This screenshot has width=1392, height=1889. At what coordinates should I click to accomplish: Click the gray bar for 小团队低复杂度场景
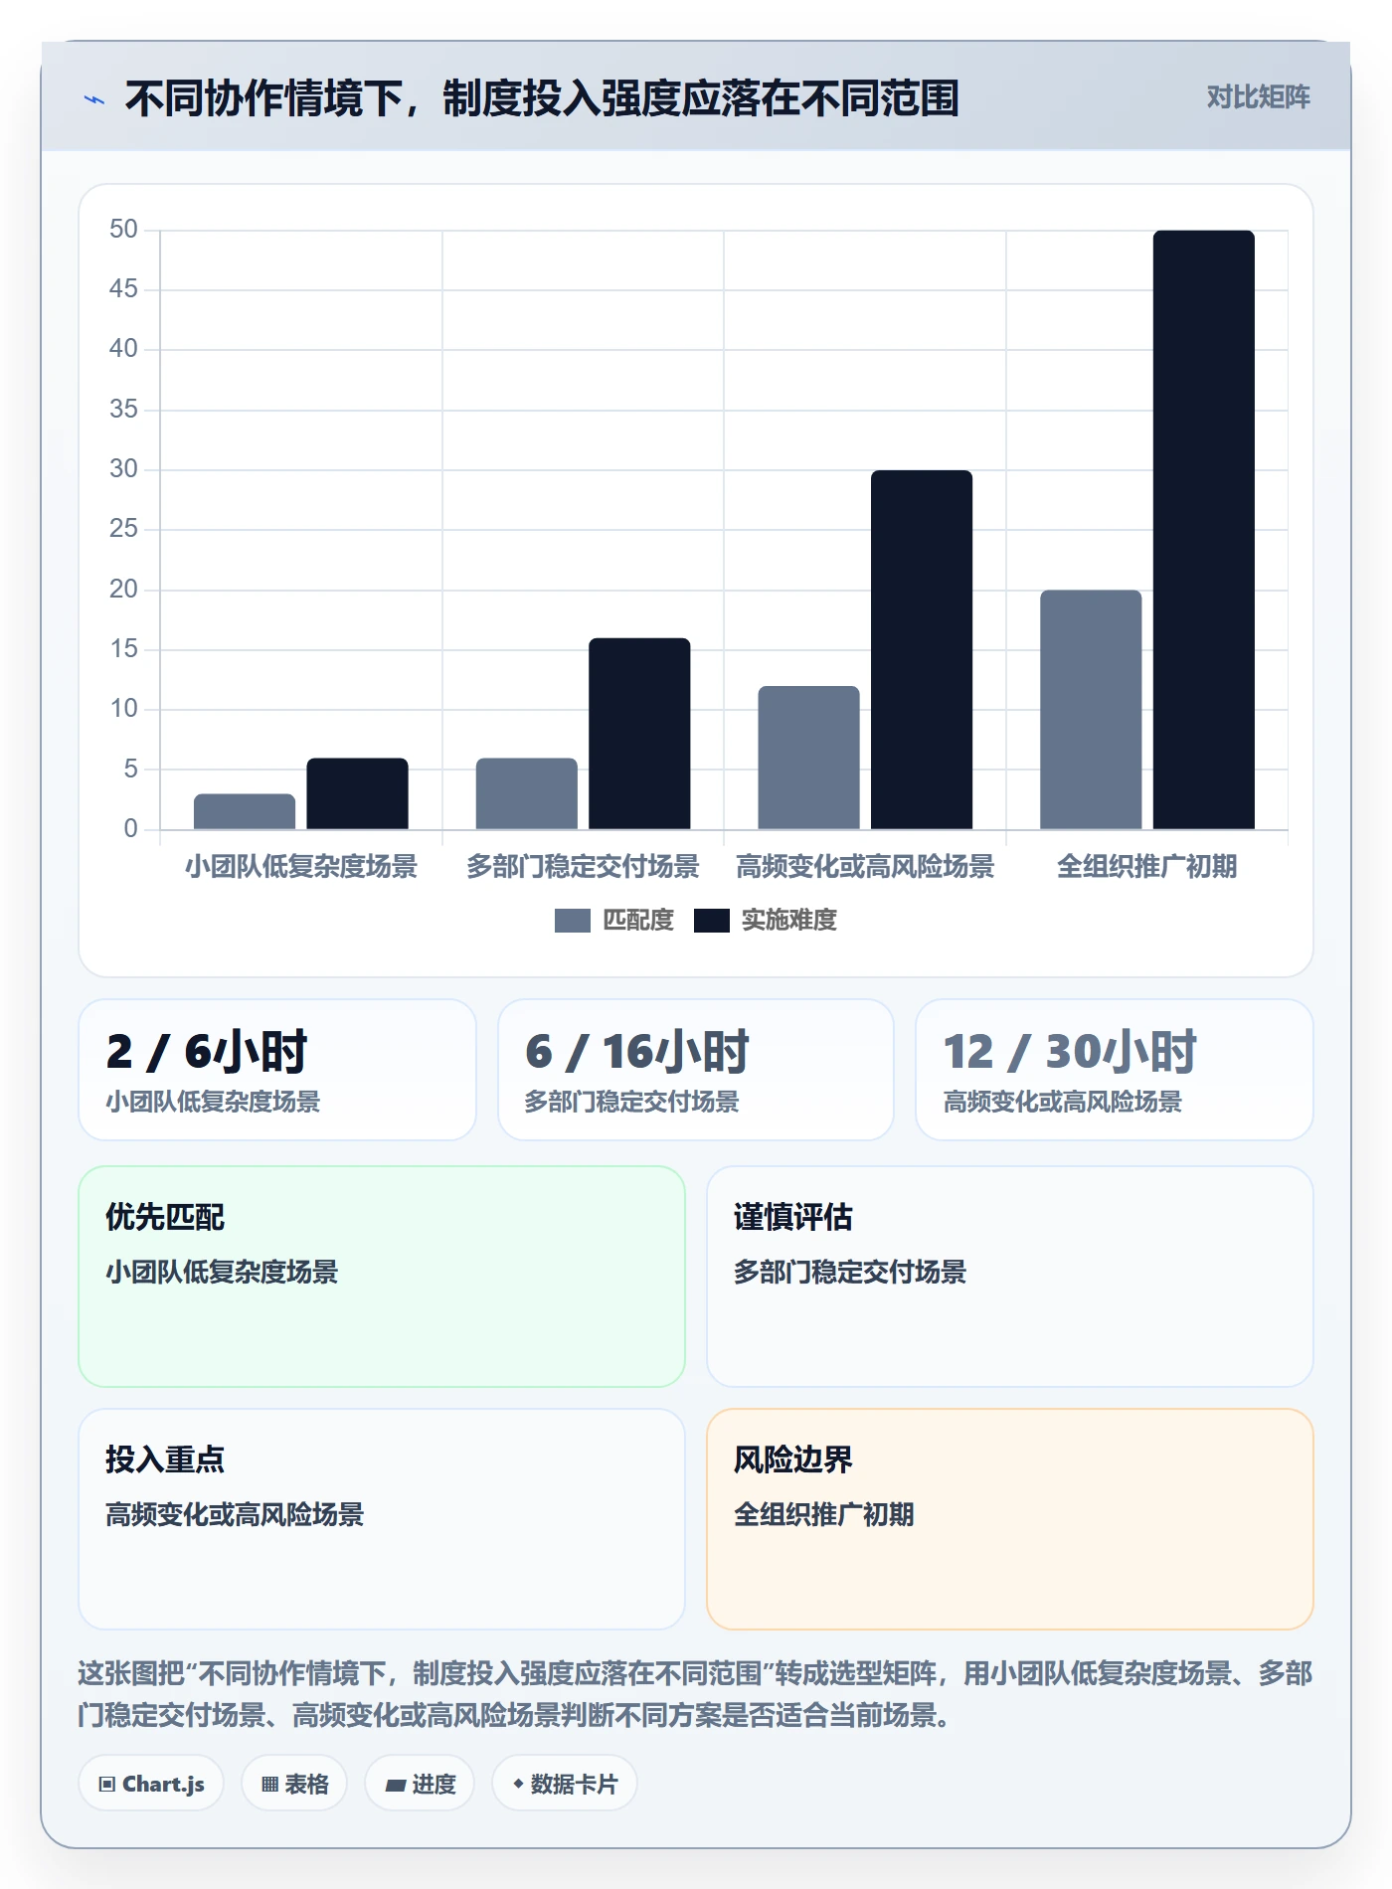click(245, 811)
